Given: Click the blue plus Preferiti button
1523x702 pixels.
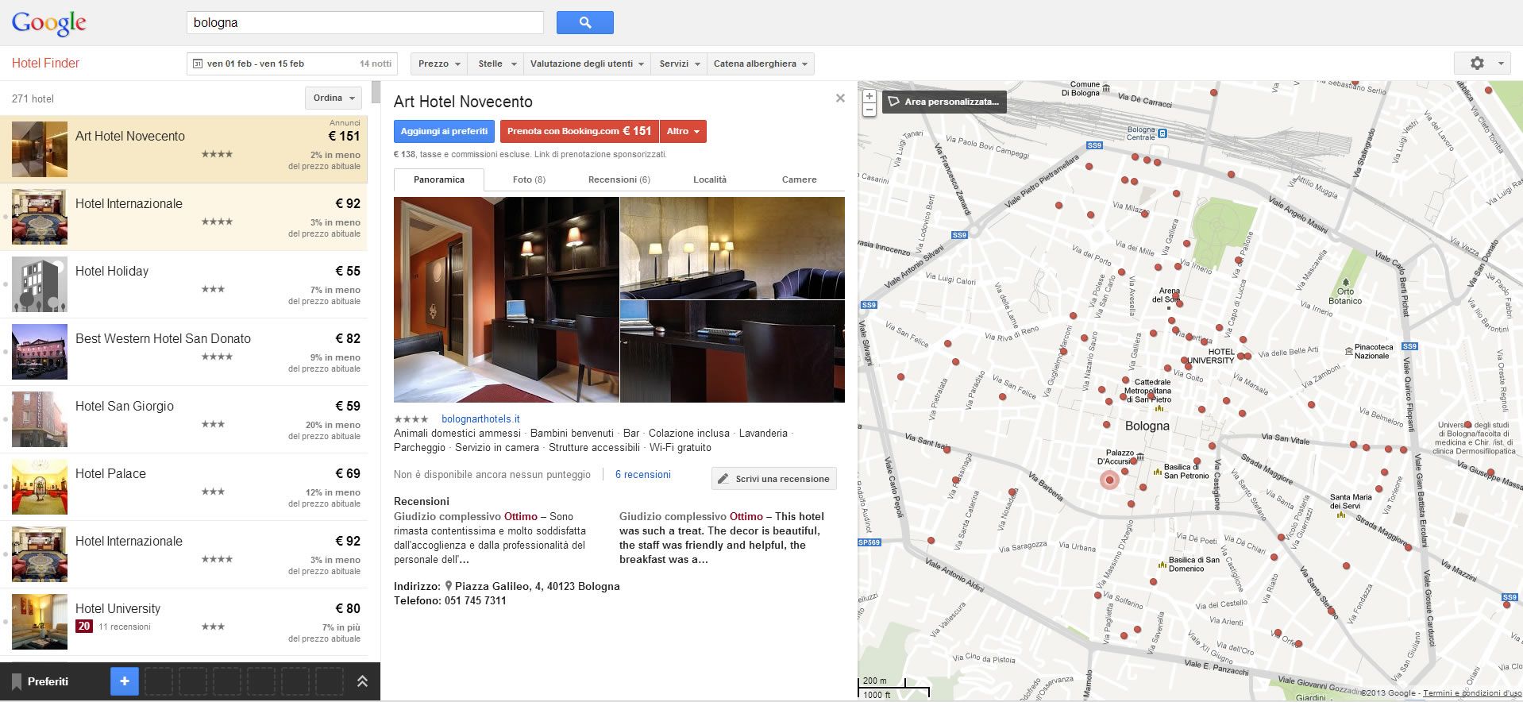Looking at the screenshot, I should click(x=124, y=681).
